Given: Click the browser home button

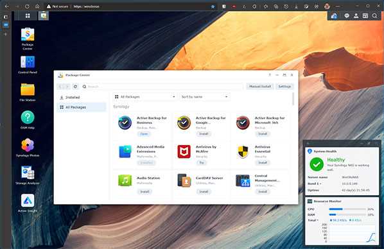Looking at the screenshot, I should 37,6.
